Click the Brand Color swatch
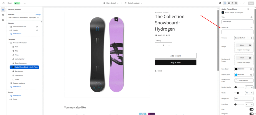The width and height of the screenshot is (256, 115). pos(236,75)
